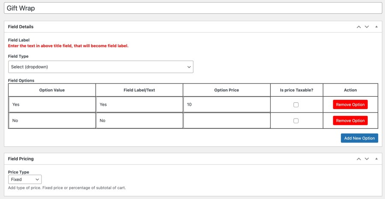Move Field Pricing panel up arrow
The width and height of the screenshot is (385, 199).
[x=359, y=159]
